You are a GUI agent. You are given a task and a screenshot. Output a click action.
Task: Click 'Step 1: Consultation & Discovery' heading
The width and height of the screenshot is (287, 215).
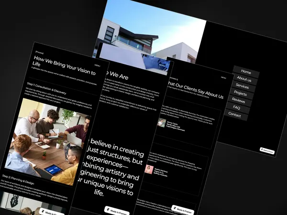point(46,88)
